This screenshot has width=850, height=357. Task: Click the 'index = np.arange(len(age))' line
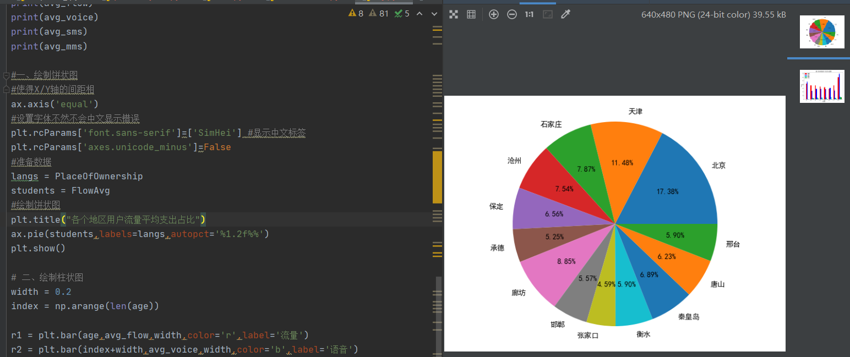coord(85,306)
